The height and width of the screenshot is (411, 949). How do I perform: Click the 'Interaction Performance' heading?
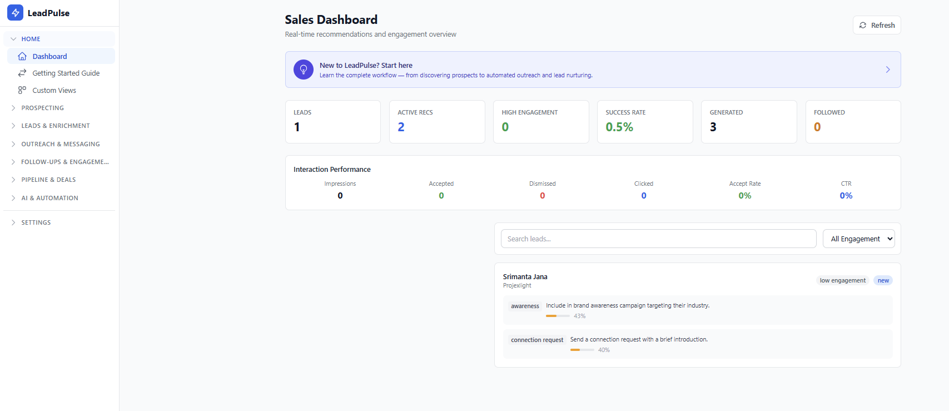pos(332,169)
